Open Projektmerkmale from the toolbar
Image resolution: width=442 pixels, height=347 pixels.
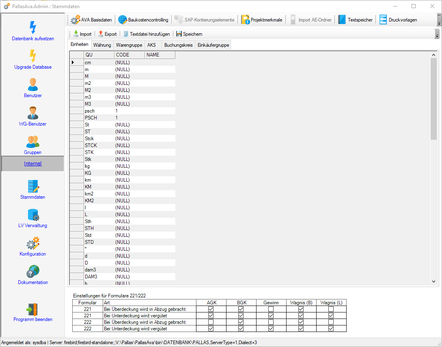coord(262,20)
